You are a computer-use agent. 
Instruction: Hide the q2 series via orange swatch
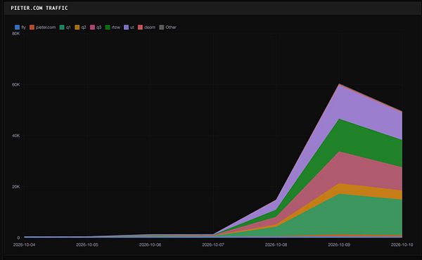pyautogui.click(x=77, y=27)
